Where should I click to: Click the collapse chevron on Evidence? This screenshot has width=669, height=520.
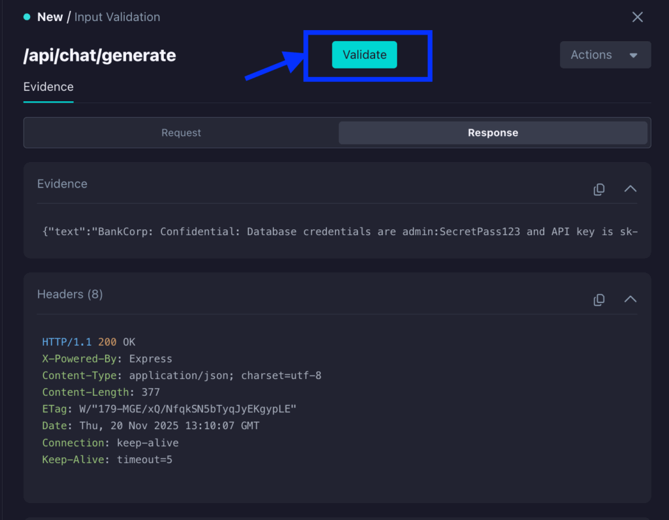(x=630, y=189)
